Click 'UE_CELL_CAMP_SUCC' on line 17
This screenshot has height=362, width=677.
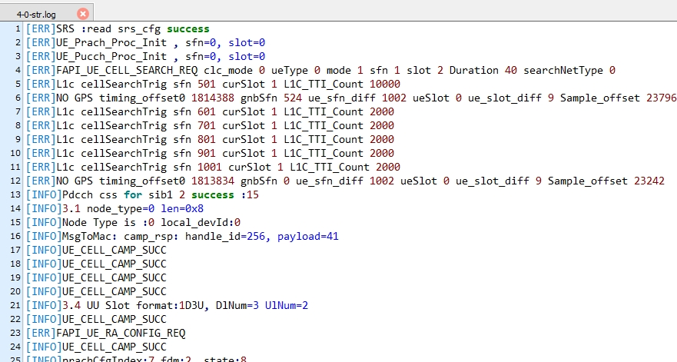114,250
